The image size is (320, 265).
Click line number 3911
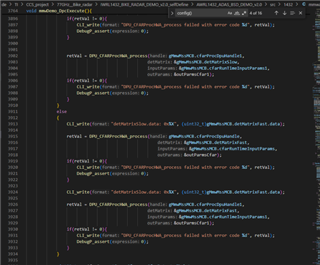point(13,112)
